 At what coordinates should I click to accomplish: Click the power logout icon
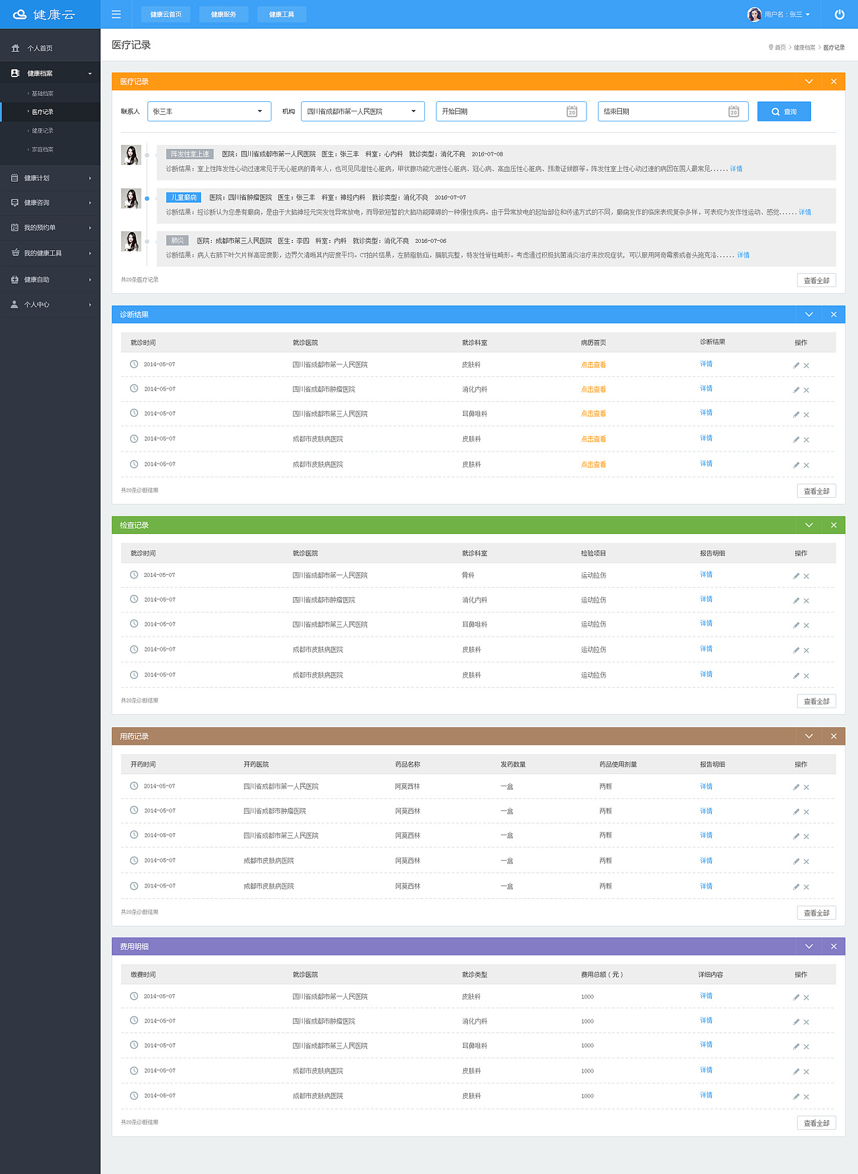tap(839, 14)
